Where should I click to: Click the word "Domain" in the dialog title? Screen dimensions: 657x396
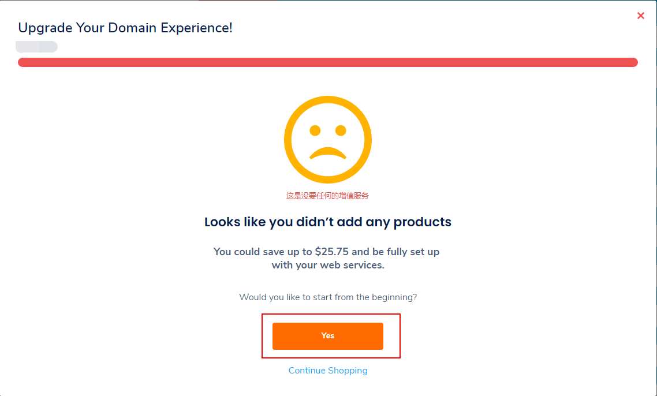coord(132,28)
